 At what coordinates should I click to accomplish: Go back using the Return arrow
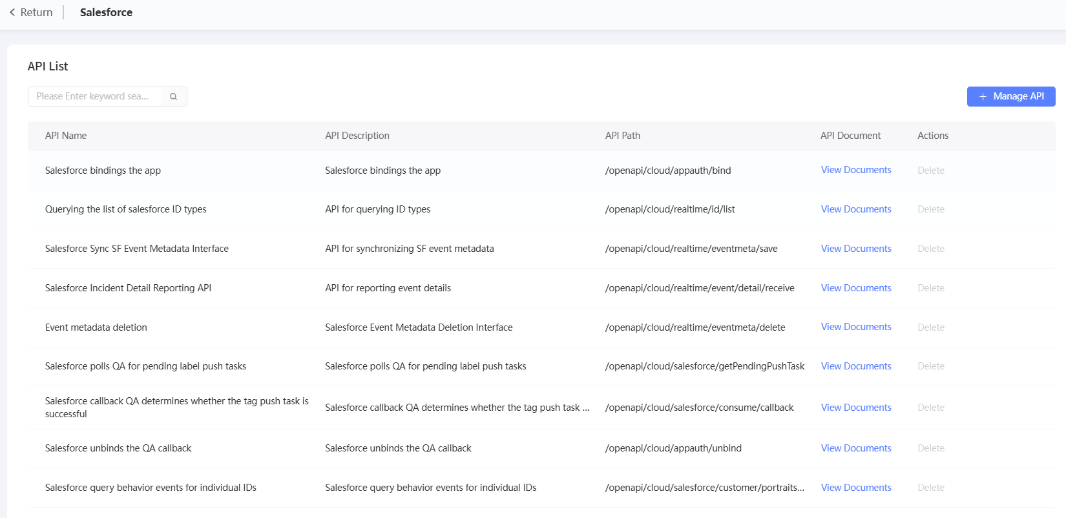31,12
